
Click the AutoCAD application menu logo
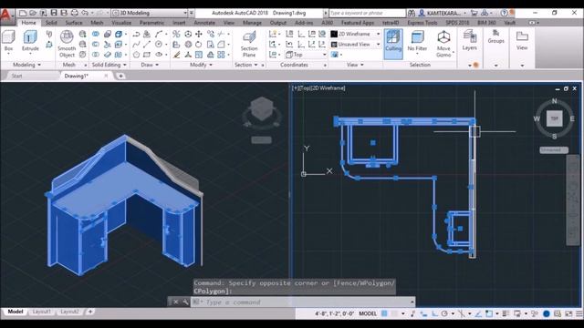[x=6, y=15]
